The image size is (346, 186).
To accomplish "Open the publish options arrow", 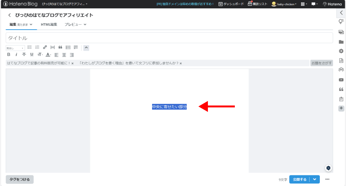I will click(x=315, y=180).
